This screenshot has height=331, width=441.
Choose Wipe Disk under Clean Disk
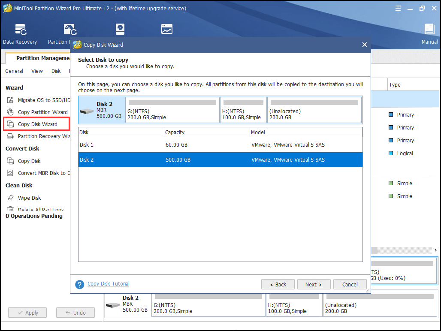29,198
